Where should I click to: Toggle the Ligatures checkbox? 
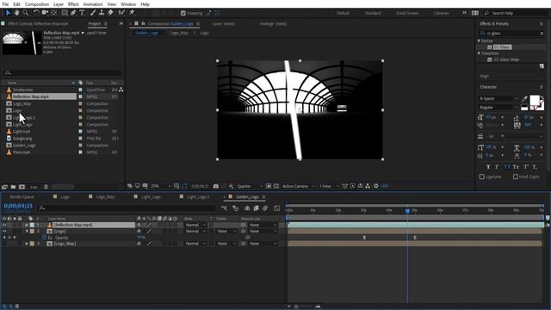pyautogui.click(x=482, y=177)
